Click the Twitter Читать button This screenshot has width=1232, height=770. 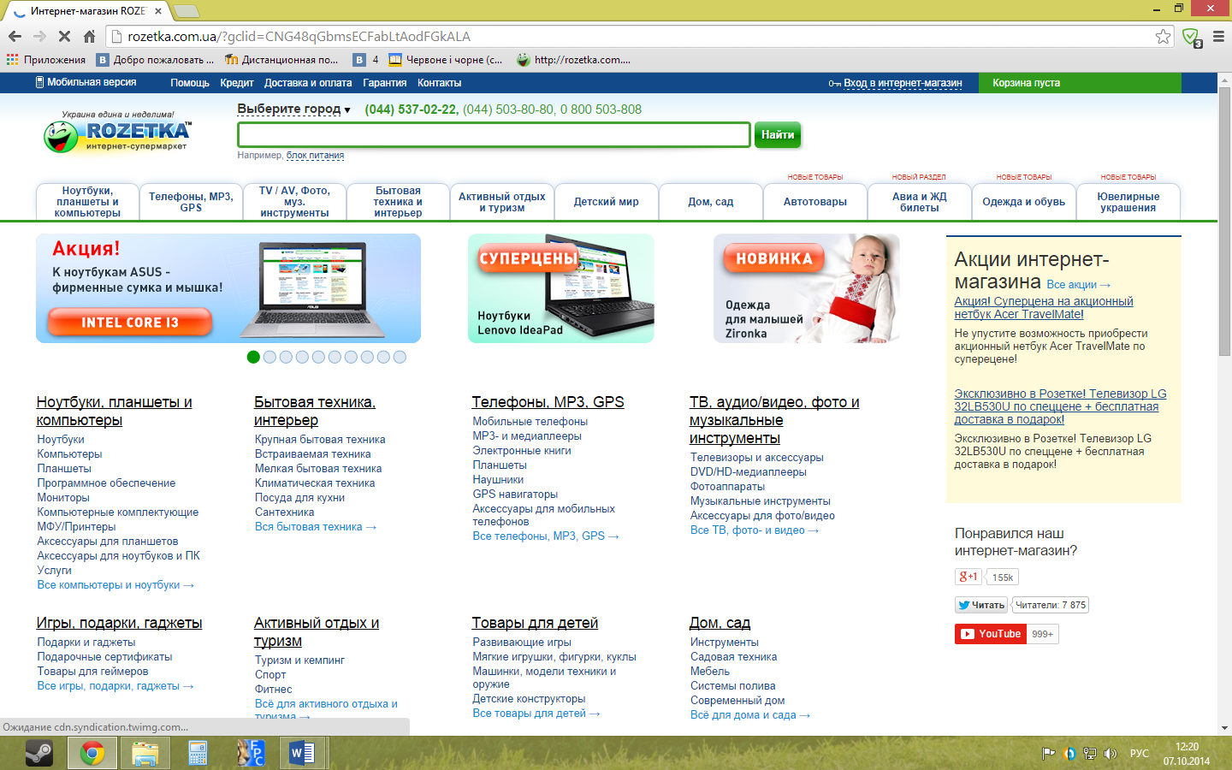pos(981,605)
